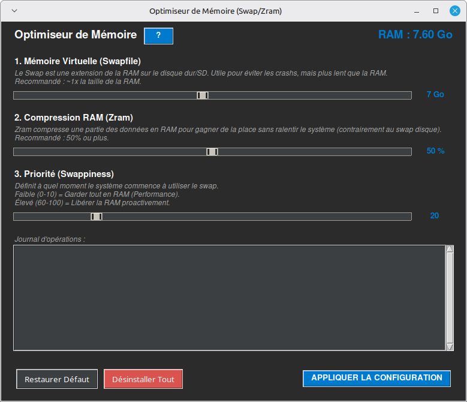Viewport: 467px width, 402px height.
Task: Click the question mark help button
Action: 158,36
